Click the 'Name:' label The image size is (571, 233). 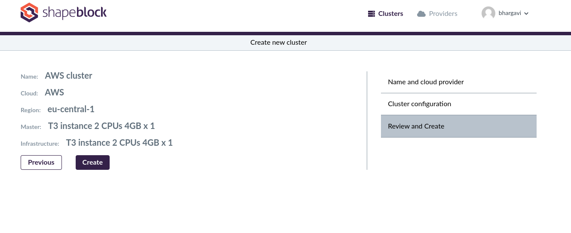click(29, 77)
